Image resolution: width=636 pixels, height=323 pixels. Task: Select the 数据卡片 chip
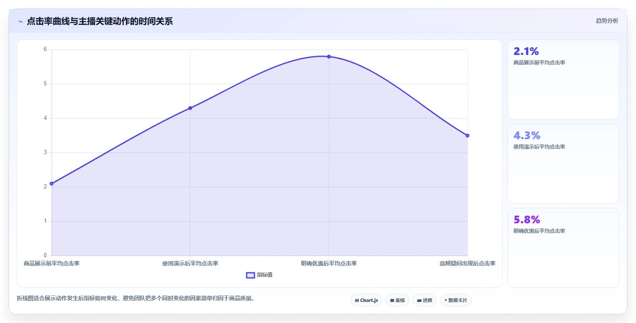[456, 300]
